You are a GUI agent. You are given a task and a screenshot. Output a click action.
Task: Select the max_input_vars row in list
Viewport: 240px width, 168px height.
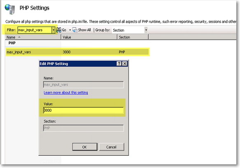pos(77,52)
